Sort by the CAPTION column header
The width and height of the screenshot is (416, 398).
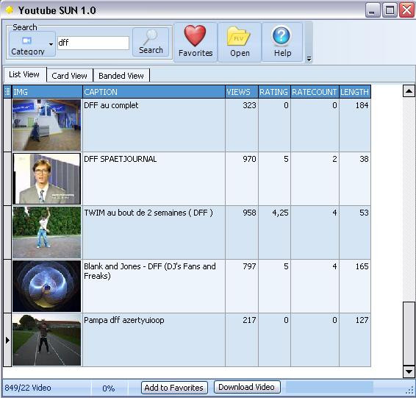pos(154,92)
